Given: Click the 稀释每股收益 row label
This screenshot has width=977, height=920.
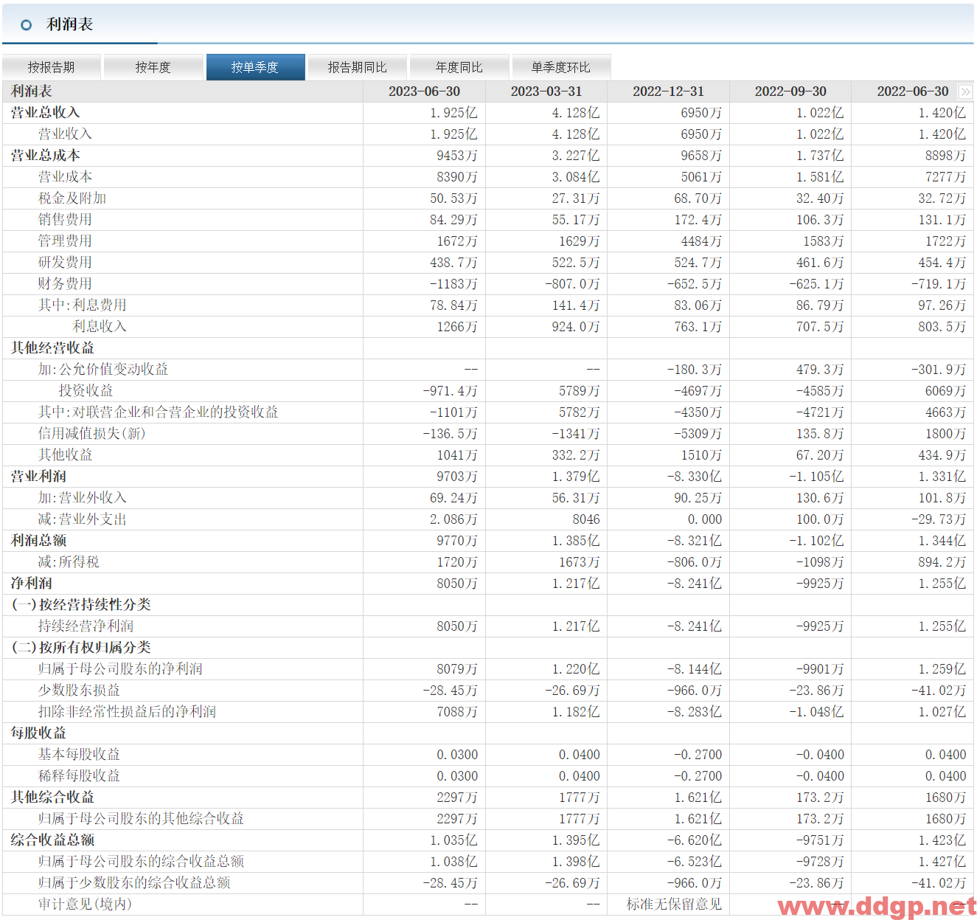Looking at the screenshot, I should tap(79, 776).
